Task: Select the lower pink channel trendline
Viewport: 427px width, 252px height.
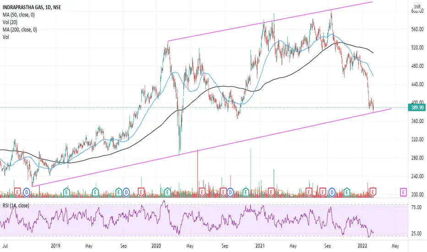Action: tap(211, 148)
